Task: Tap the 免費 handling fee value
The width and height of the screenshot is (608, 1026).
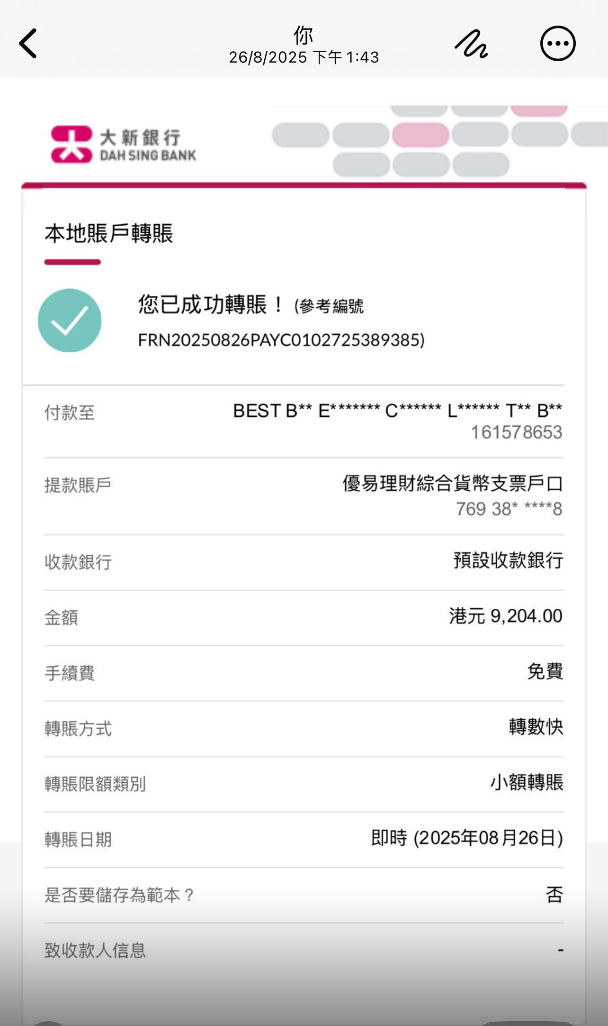Action: pyautogui.click(x=545, y=671)
